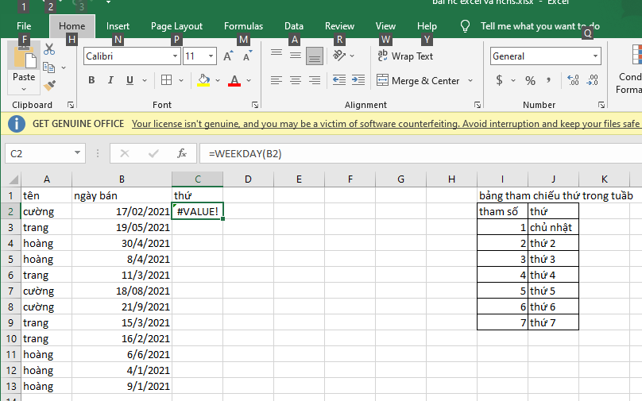Toggle Wrap Text on selected cell
The width and height of the screenshot is (642, 401).
pyautogui.click(x=405, y=56)
